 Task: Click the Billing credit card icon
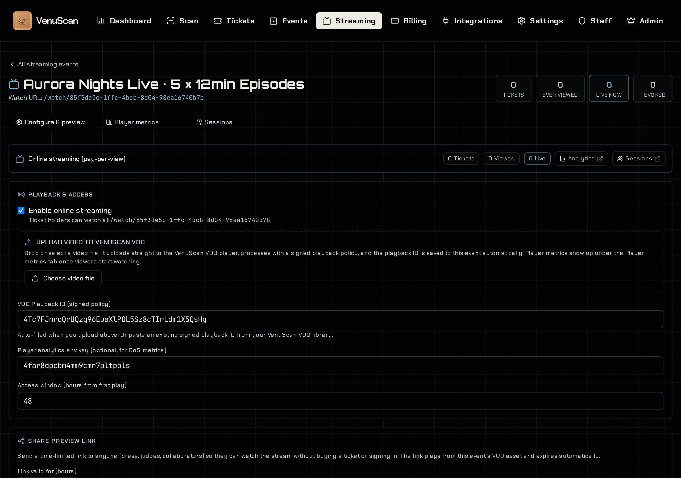[395, 21]
